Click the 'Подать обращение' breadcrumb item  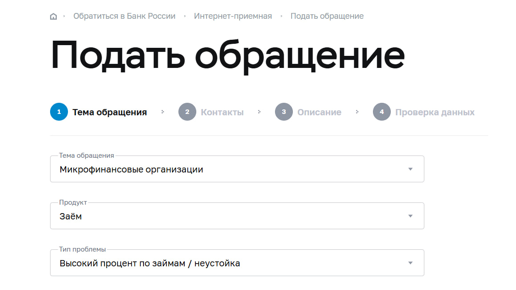(327, 16)
